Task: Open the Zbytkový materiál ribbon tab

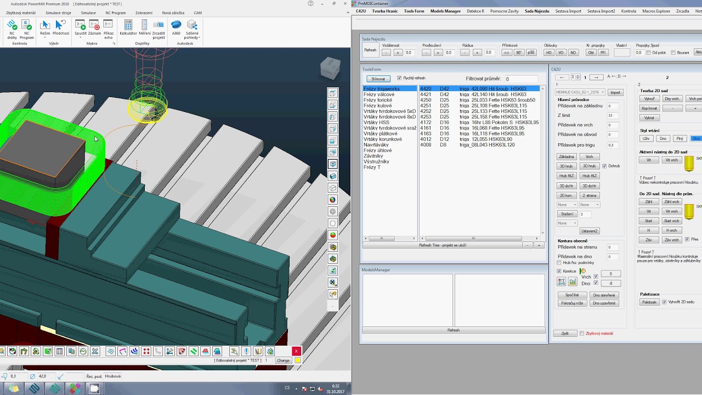Action: (x=21, y=13)
